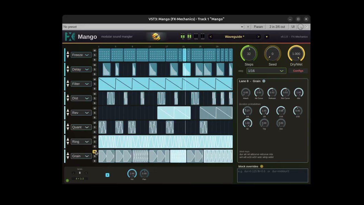Go to the previous preset arrow
This screenshot has width=364, height=205.
pos(211,37)
